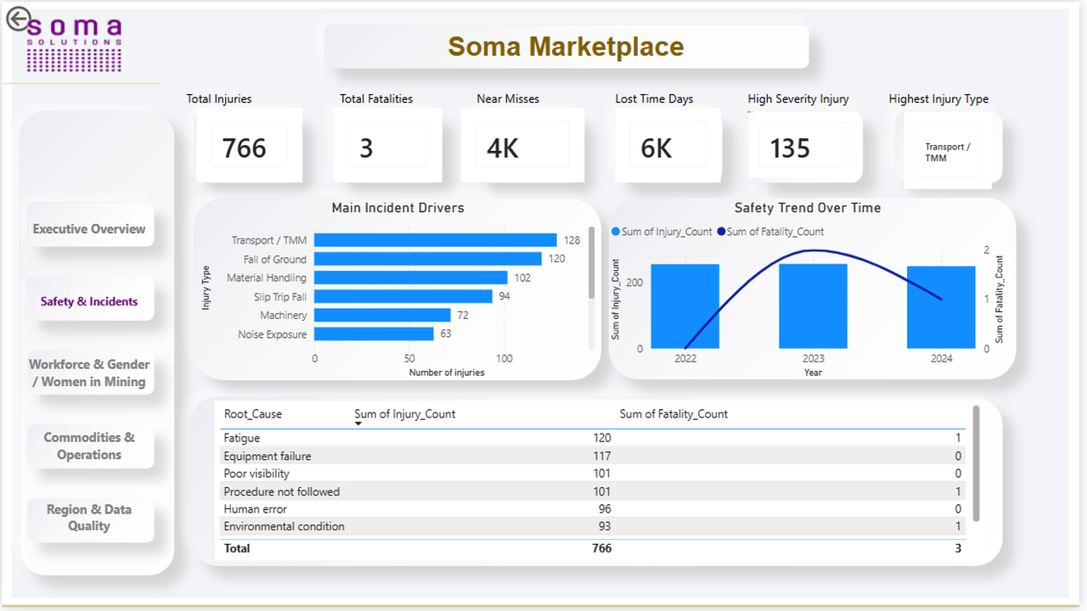Image resolution: width=1087 pixels, height=611 pixels.
Task: Click Sum of Injury_Count legend dot
Action: point(616,232)
